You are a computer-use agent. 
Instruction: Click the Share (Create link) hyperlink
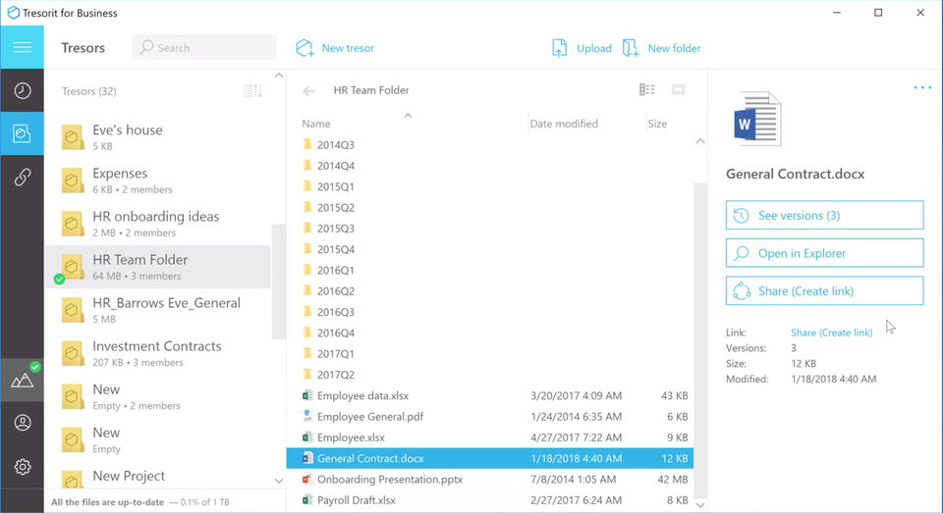(831, 333)
